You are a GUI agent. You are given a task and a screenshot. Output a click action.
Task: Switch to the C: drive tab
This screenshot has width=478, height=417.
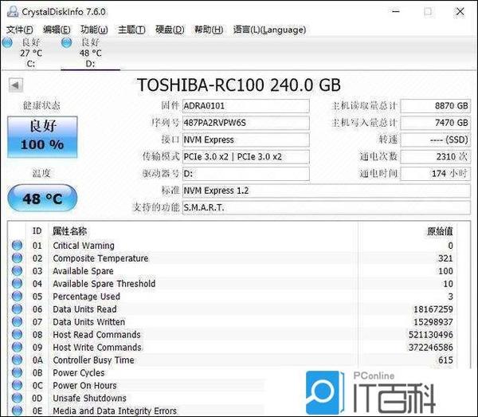[30, 53]
